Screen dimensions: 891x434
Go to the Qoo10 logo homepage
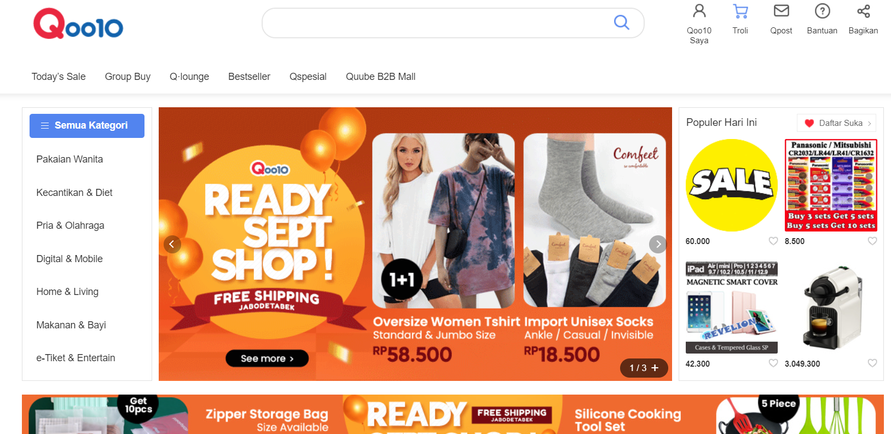(x=78, y=24)
